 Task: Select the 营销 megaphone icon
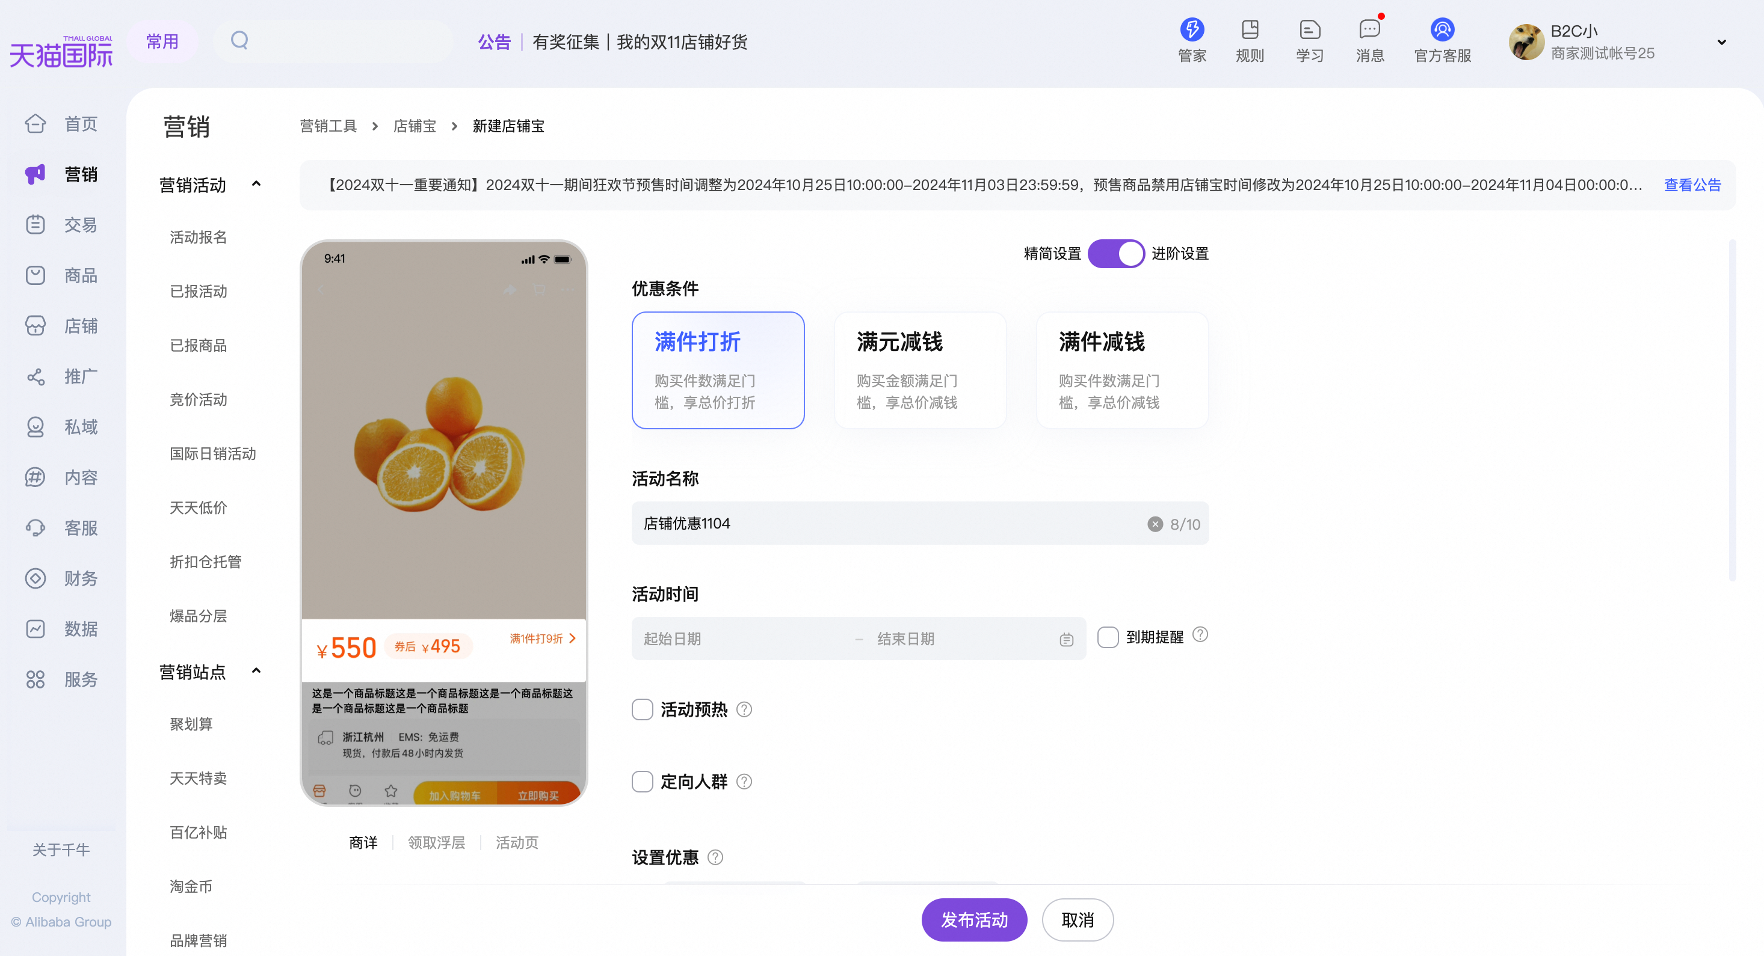35,174
